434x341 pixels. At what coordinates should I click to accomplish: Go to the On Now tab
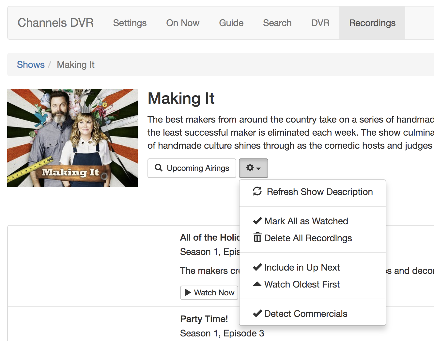pyautogui.click(x=183, y=23)
